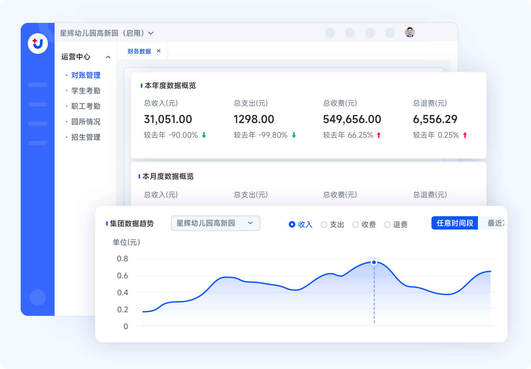Click the 本年度数据概览 section heading
The width and height of the screenshot is (531, 369).
pos(170,86)
